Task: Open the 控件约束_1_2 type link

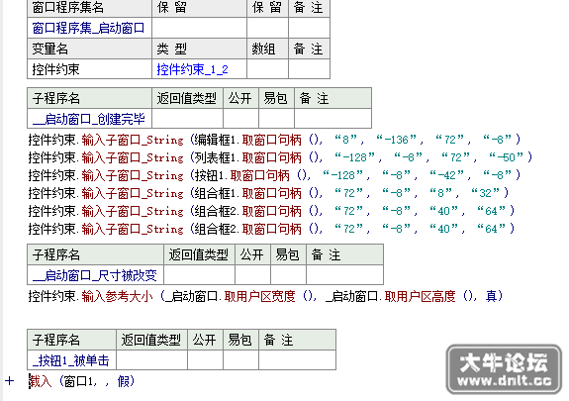Action: [x=192, y=69]
